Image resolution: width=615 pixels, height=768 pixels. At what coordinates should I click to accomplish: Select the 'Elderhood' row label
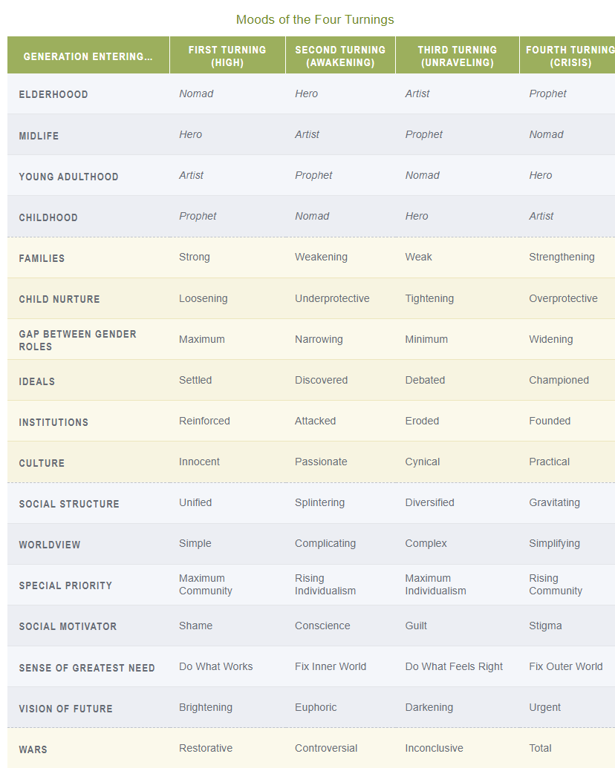(53, 95)
